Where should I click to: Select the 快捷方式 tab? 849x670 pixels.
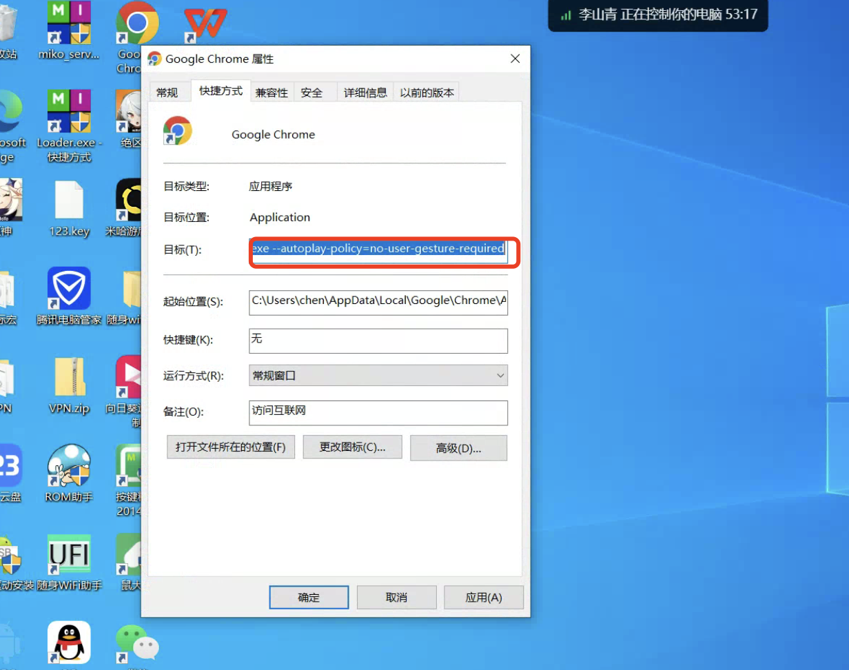[221, 91]
